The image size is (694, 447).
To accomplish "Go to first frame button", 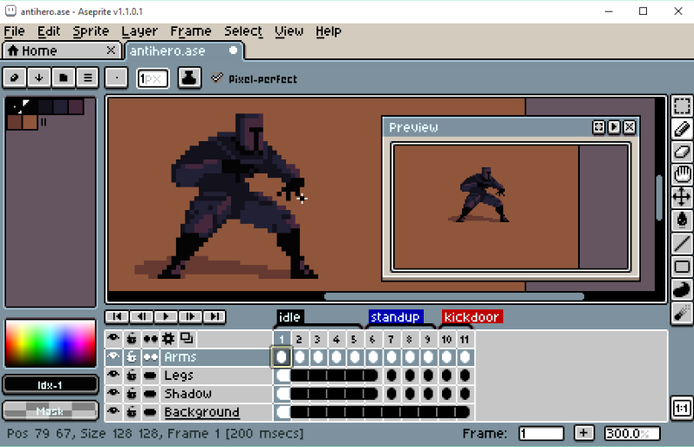I will [x=117, y=316].
